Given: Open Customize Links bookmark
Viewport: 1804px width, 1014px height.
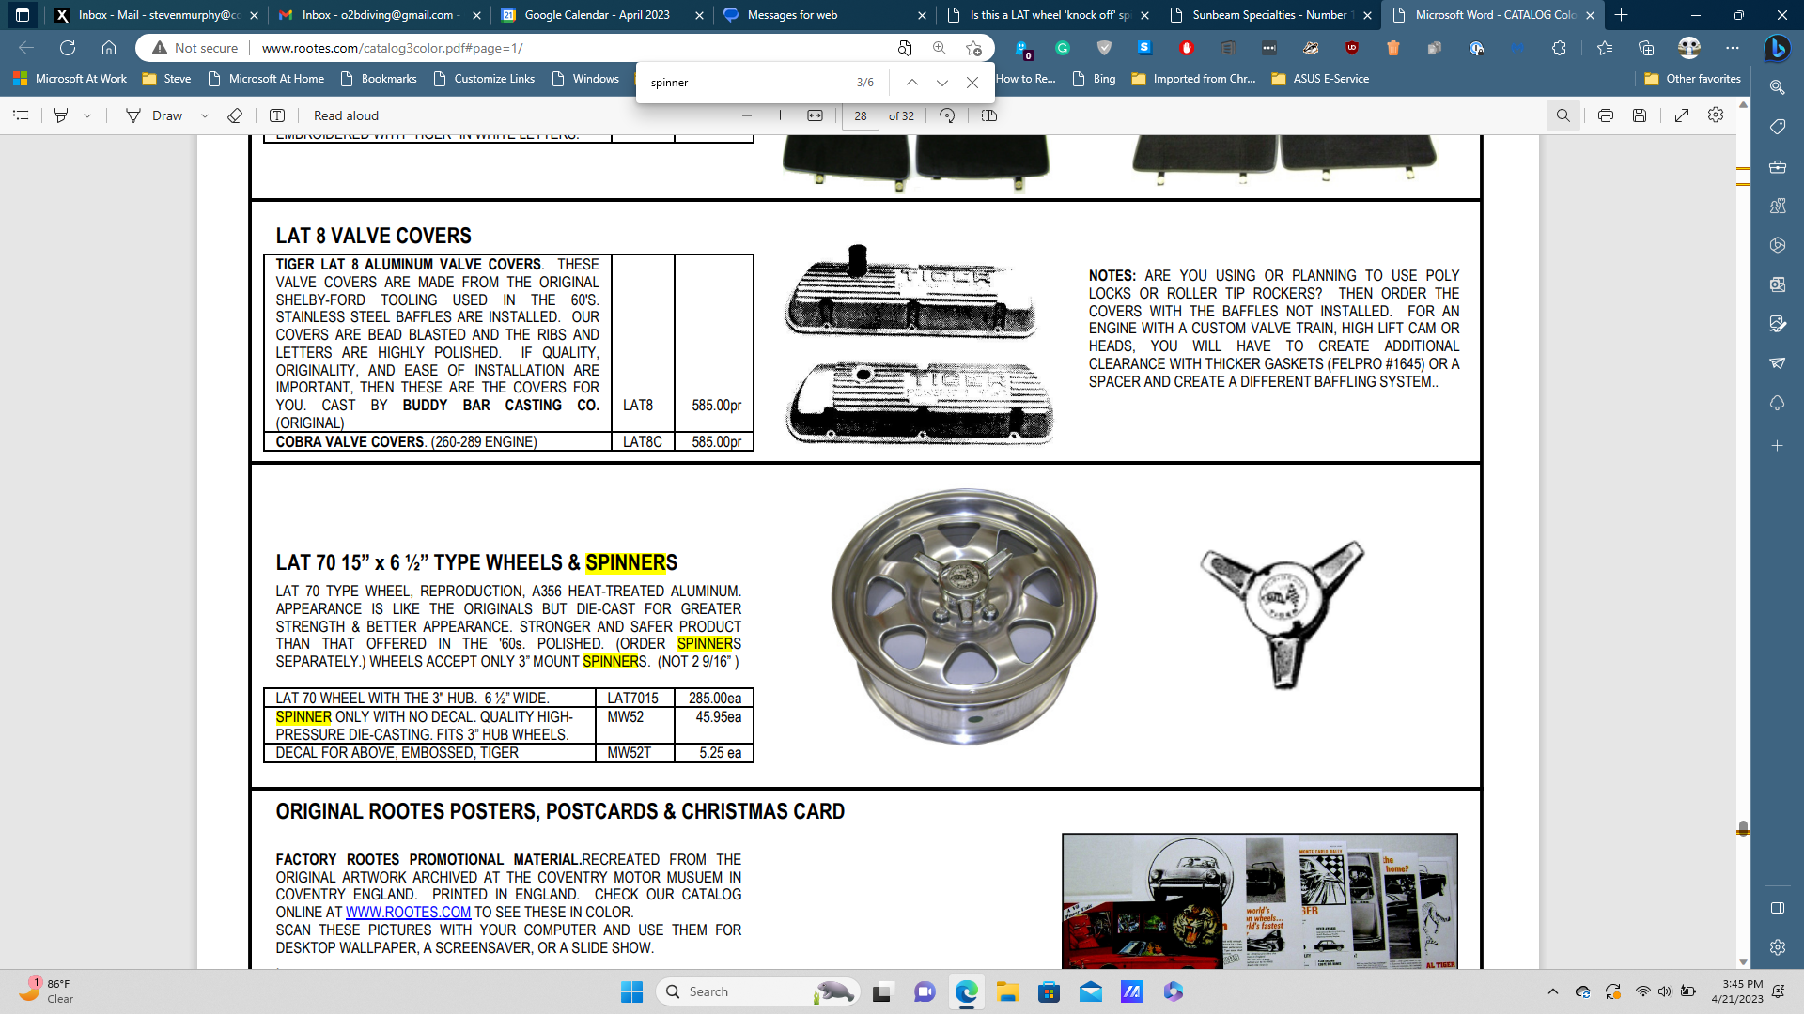Looking at the screenshot, I should click(x=484, y=79).
